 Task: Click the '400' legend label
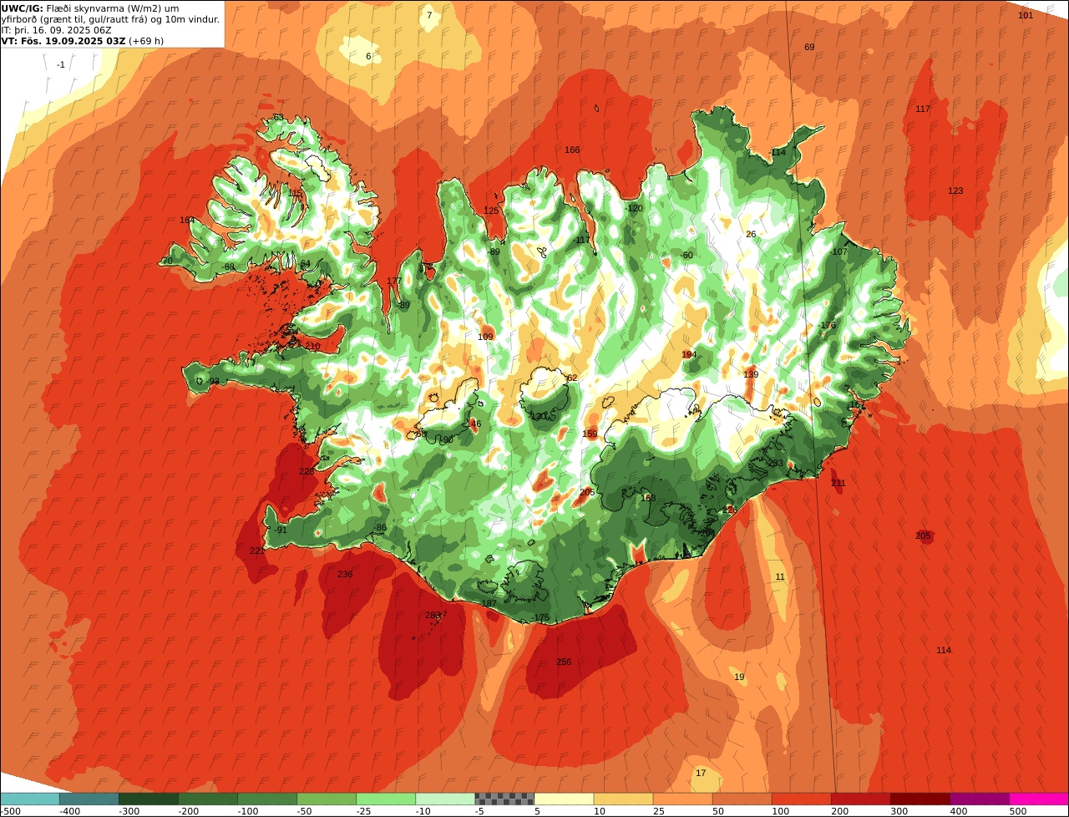point(959,811)
